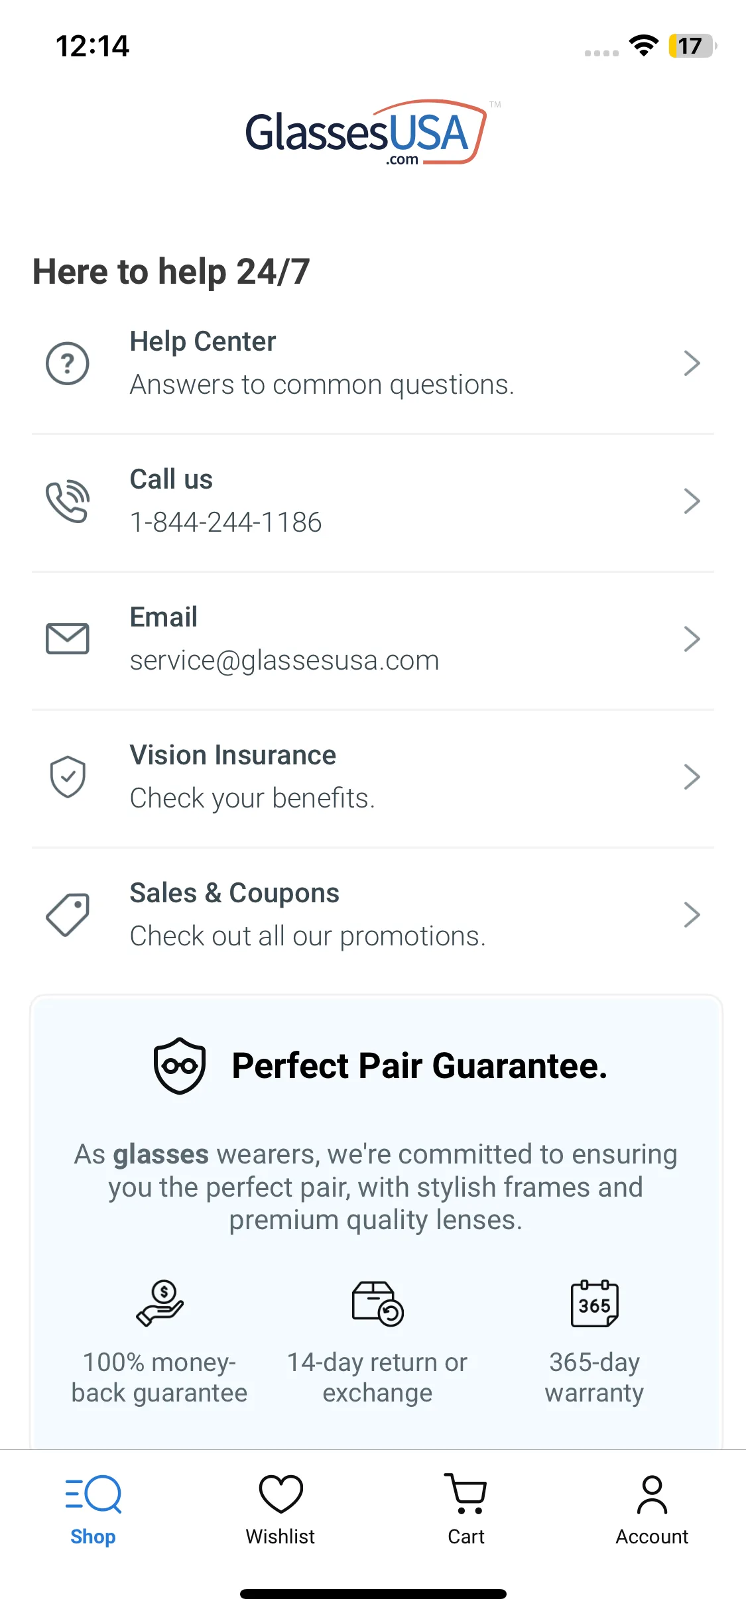Tap the Perfect Pair Guarantee shield icon
This screenshot has width=746, height=1615.
coord(179,1065)
